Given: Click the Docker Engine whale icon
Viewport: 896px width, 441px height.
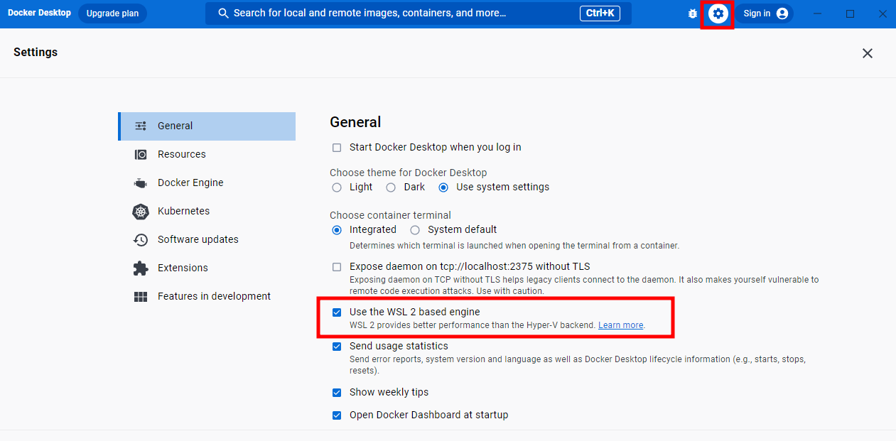Looking at the screenshot, I should pos(141,183).
